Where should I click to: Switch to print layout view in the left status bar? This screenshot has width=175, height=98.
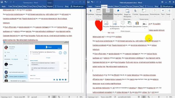click(x=54, y=97)
